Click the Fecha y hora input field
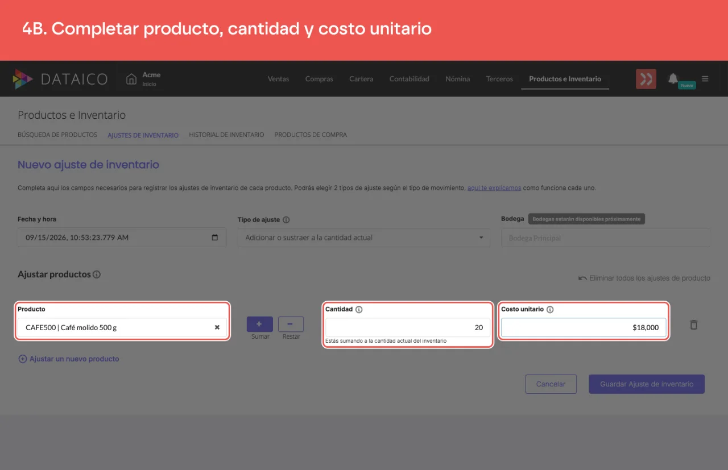Image resolution: width=728 pixels, height=470 pixels. click(122, 238)
